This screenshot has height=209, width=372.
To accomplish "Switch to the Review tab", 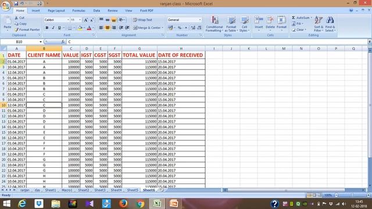I will pos(112,10).
